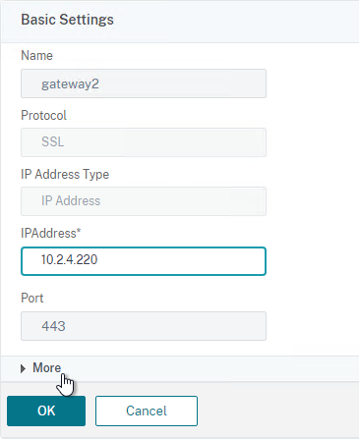Screen dimensions: 359x439
Task: Click the Protocol label text
Action: (43, 115)
